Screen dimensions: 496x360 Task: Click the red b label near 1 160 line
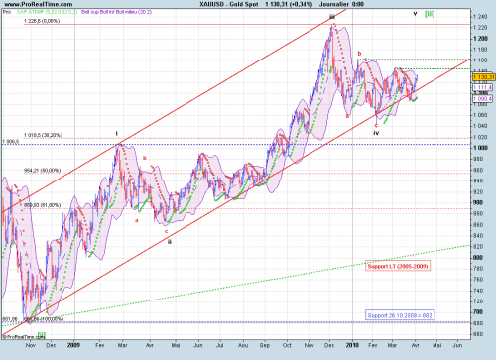pos(360,54)
